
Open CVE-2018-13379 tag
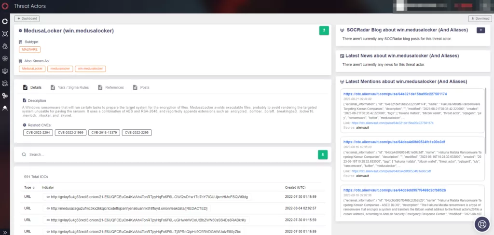click(104, 133)
